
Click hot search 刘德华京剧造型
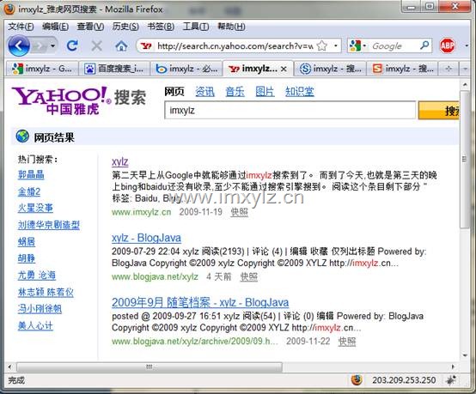[49, 225]
